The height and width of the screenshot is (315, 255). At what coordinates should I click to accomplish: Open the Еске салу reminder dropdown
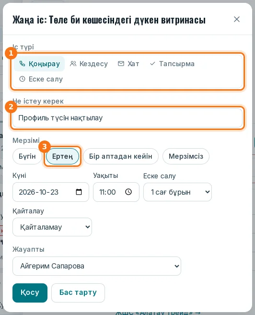[177, 192]
